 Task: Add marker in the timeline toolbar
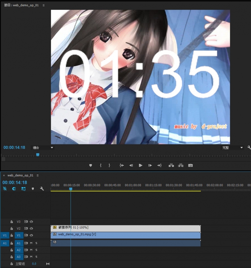[x=33, y=189]
